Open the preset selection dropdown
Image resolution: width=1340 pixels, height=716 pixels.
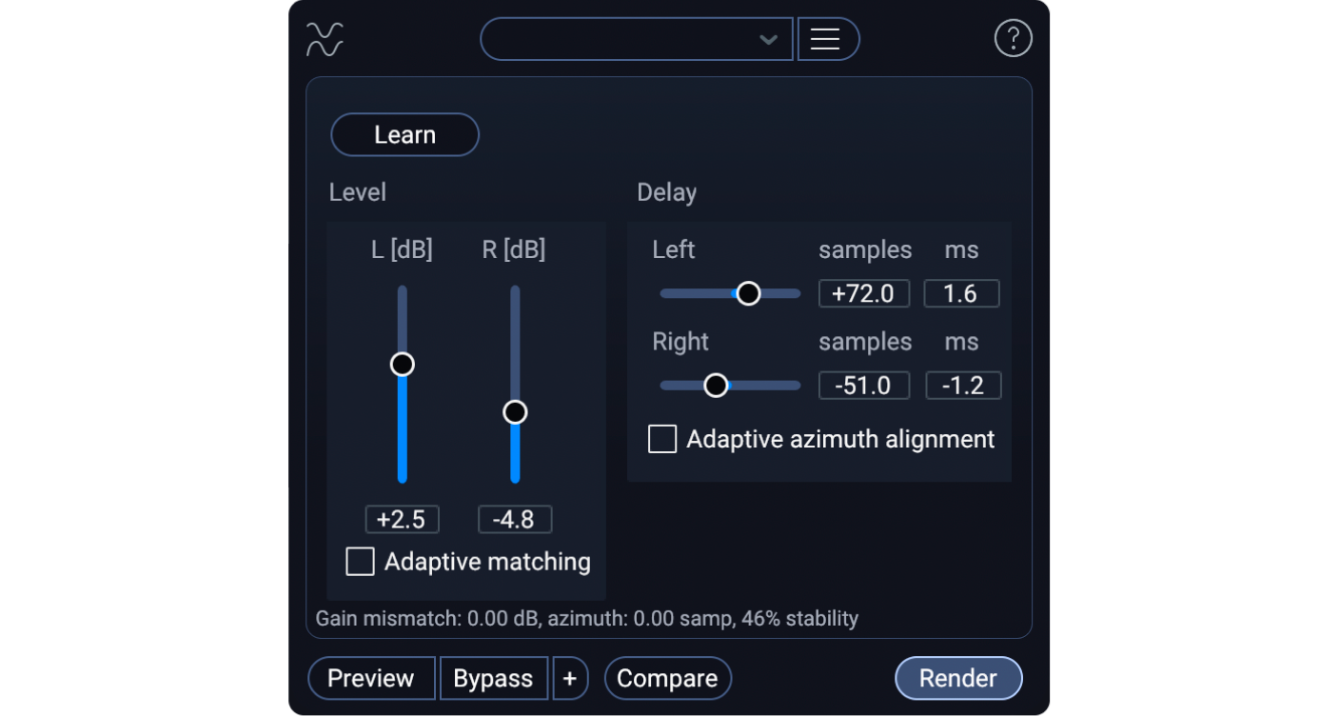coord(636,39)
